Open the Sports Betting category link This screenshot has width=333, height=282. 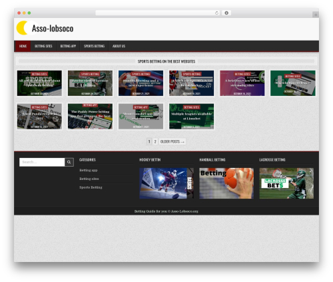tap(91, 187)
